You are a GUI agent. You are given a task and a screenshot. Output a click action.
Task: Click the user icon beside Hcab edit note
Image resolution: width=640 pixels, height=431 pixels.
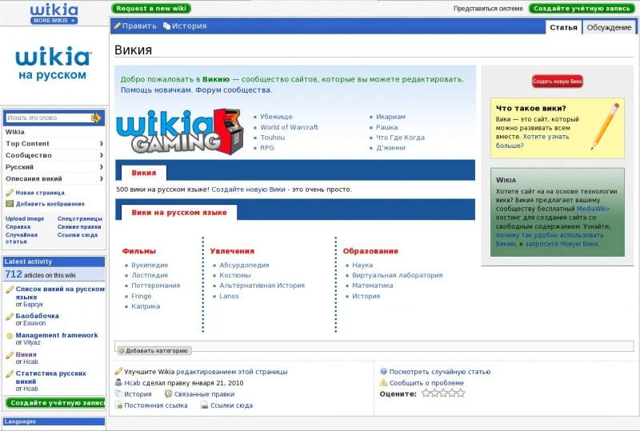click(118, 383)
